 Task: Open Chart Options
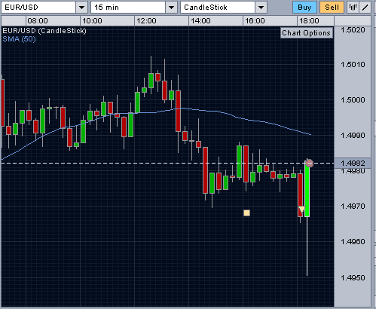tap(307, 33)
